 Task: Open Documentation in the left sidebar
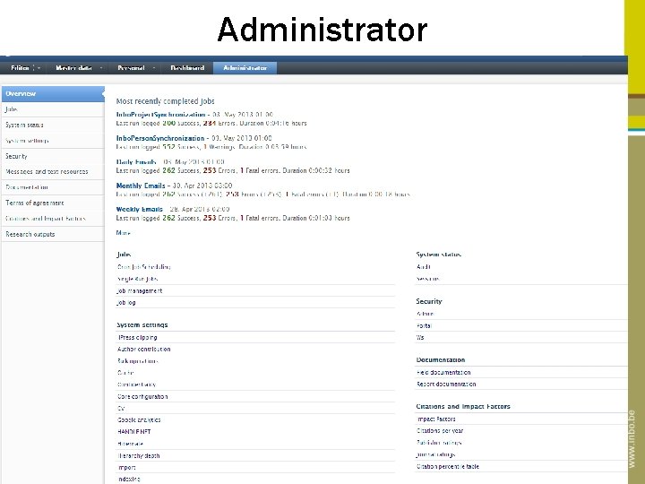click(x=53, y=187)
